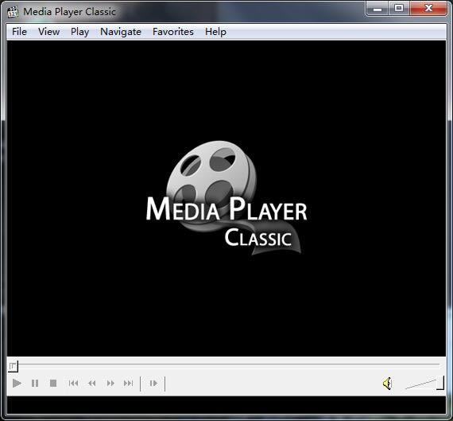Click the frame-step button
The height and width of the screenshot is (421, 453).
(x=153, y=384)
